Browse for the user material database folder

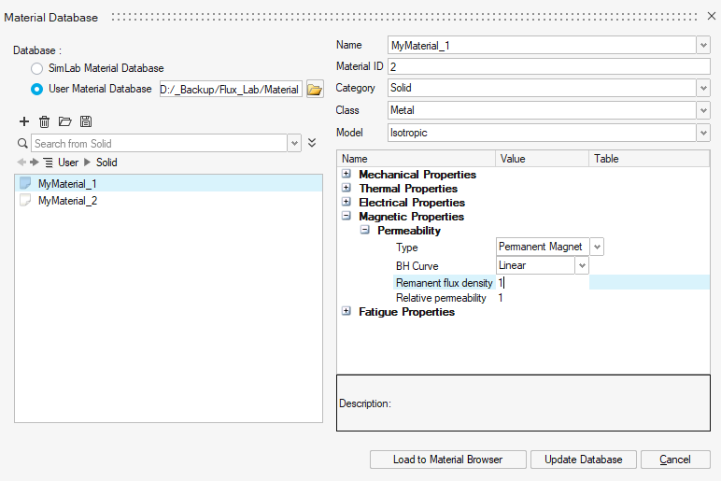click(315, 90)
